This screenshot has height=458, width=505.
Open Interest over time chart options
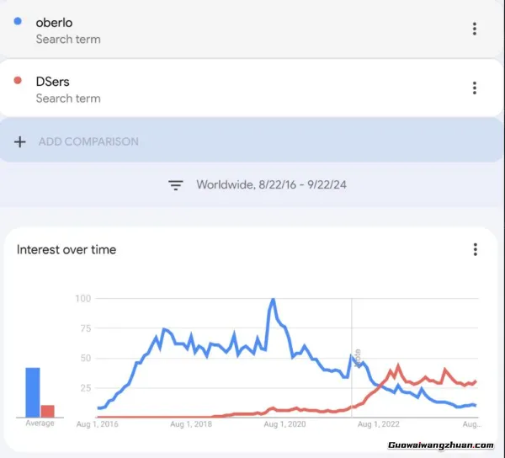tap(475, 249)
